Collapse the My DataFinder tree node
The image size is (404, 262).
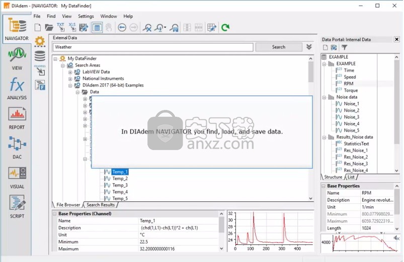[55, 59]
